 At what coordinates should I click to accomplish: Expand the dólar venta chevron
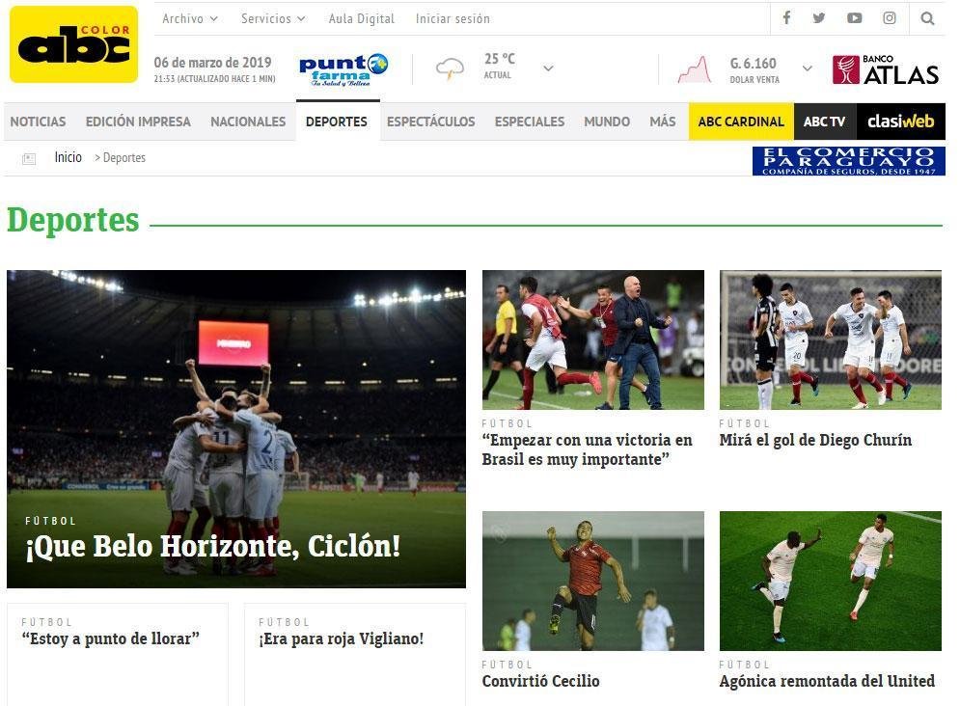[x=808, y=68]
